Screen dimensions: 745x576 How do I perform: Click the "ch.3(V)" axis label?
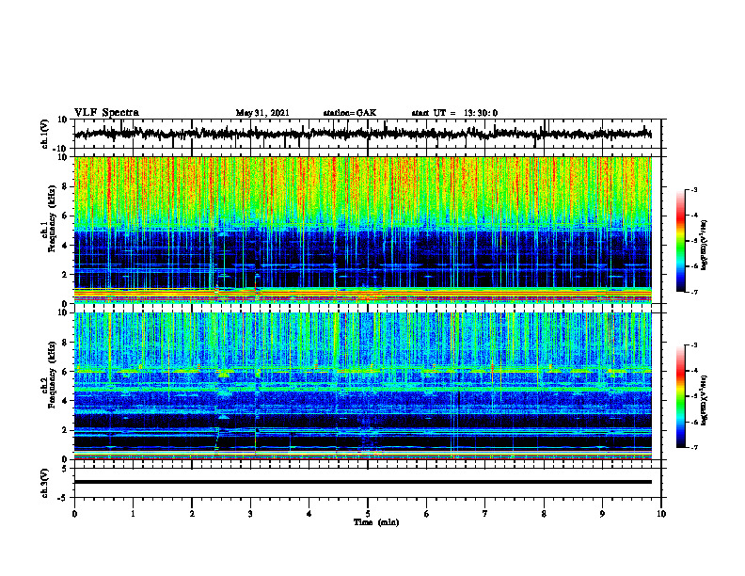pos(45,484)
